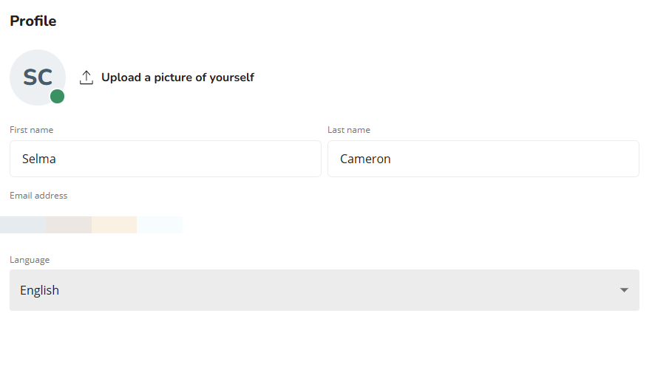The width and height of the screenshot is (652, 378).
Task: Select the cream colored email block
Action: 114,224
